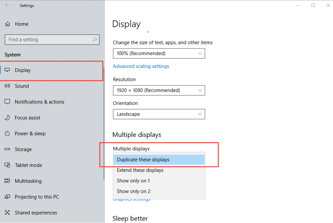Click the back arrow in Settings
This screenshot has height=223, width=333.
tap(7, 5)
